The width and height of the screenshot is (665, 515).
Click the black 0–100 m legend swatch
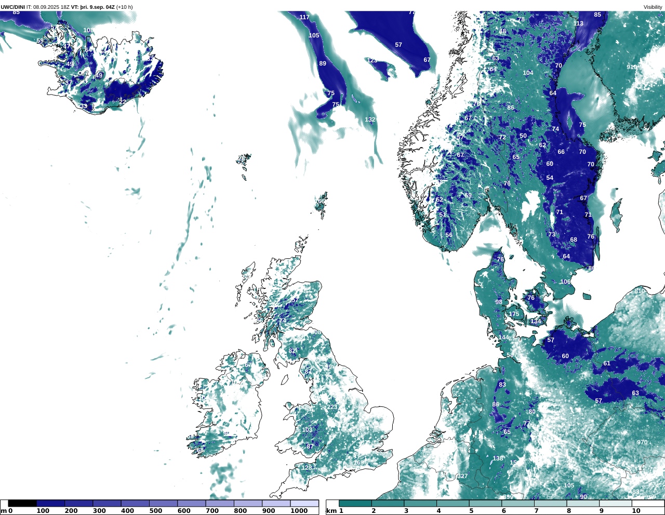click(22, 503)
